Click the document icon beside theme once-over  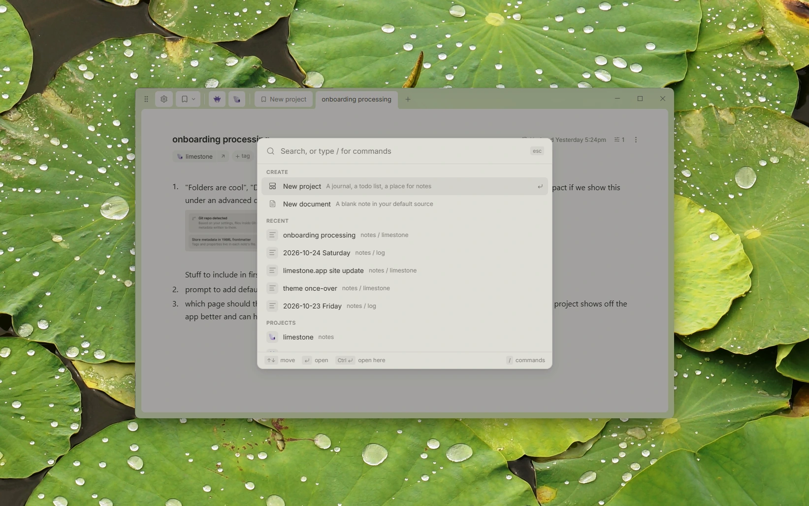point(272,288)
